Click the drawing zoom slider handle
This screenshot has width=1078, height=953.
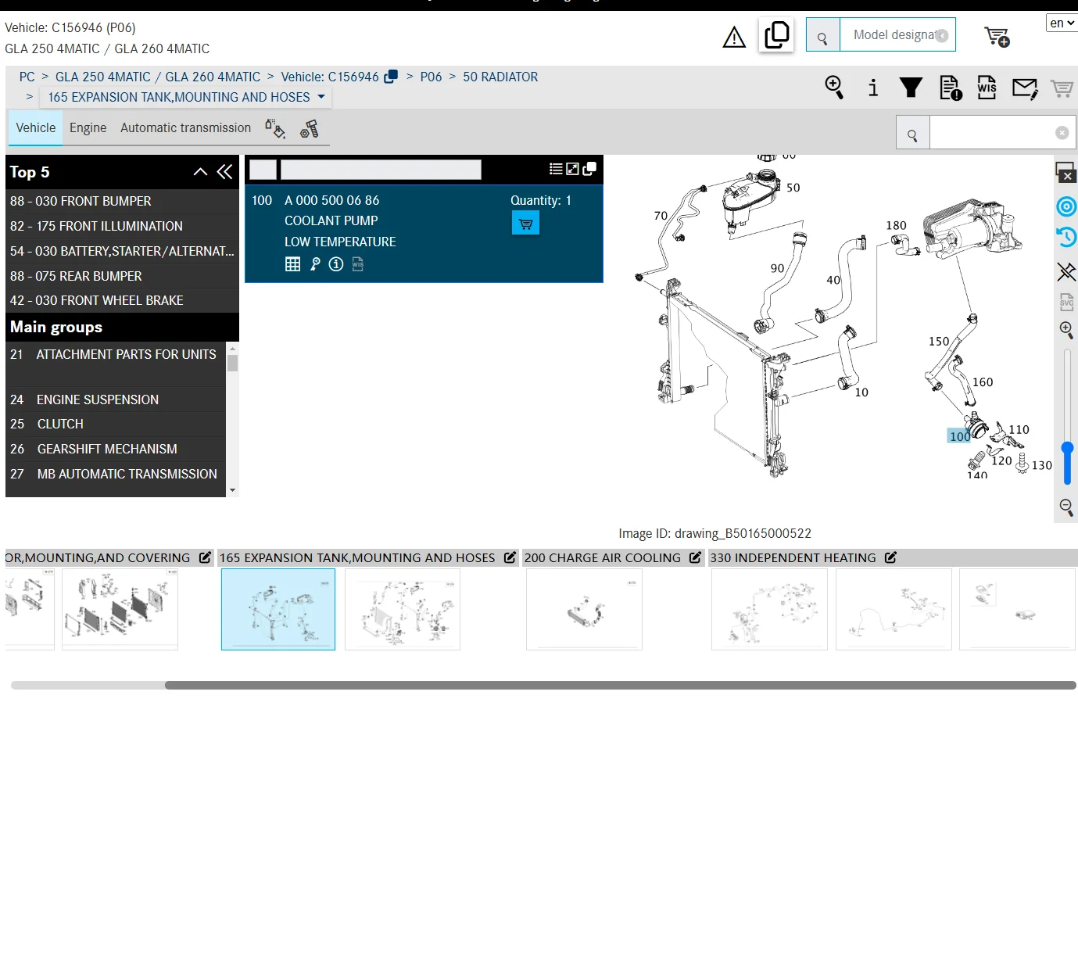1067,449
